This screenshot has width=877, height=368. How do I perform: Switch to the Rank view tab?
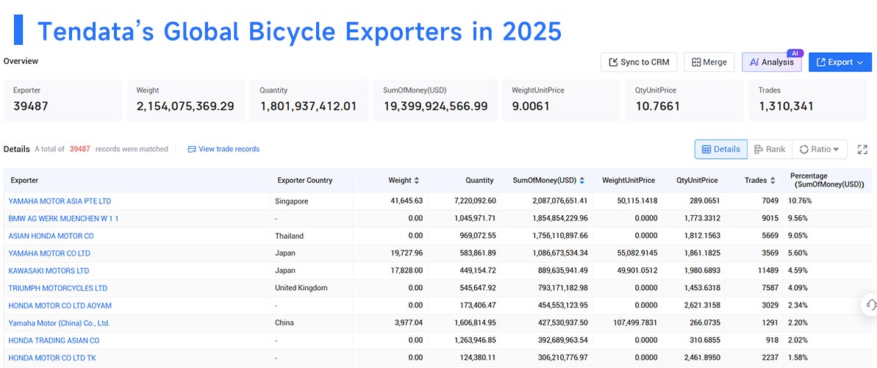pos(770,149)
